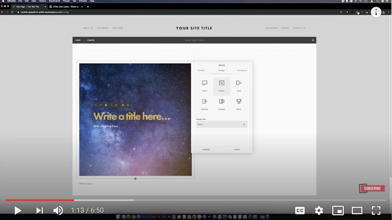Click Save in the page editing bar
Screen dimensions: 392x220
tap(78, 40)
